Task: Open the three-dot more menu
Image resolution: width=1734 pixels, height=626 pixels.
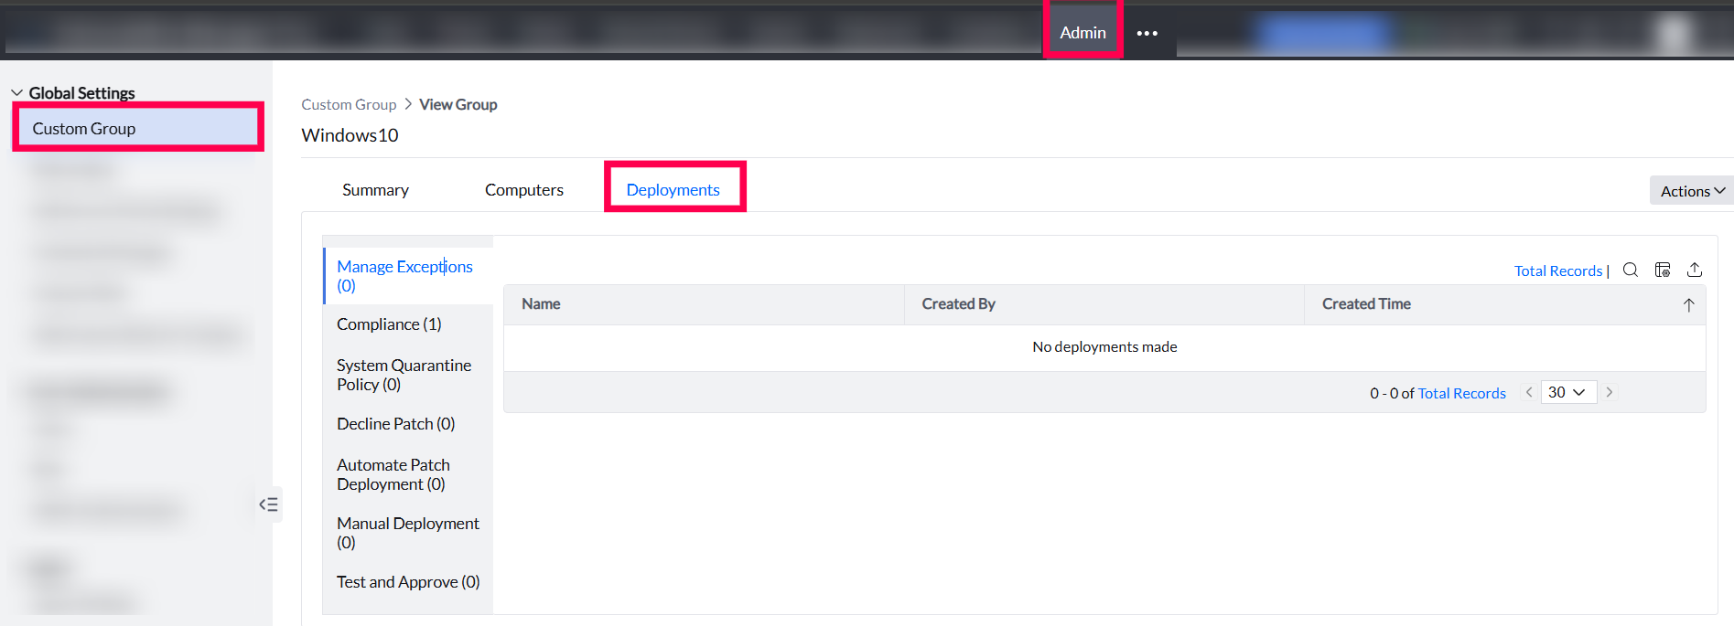Action: (x=1147, y=33)
